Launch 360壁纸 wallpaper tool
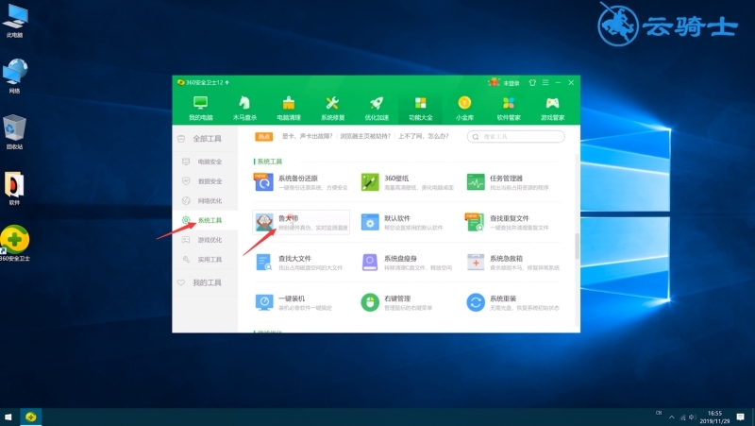The height and width of the screenshot is (426, 755). [407, 182]
